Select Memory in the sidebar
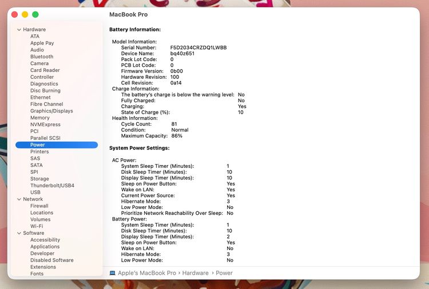This screenshot has height=289, width=429. (39, 118)
